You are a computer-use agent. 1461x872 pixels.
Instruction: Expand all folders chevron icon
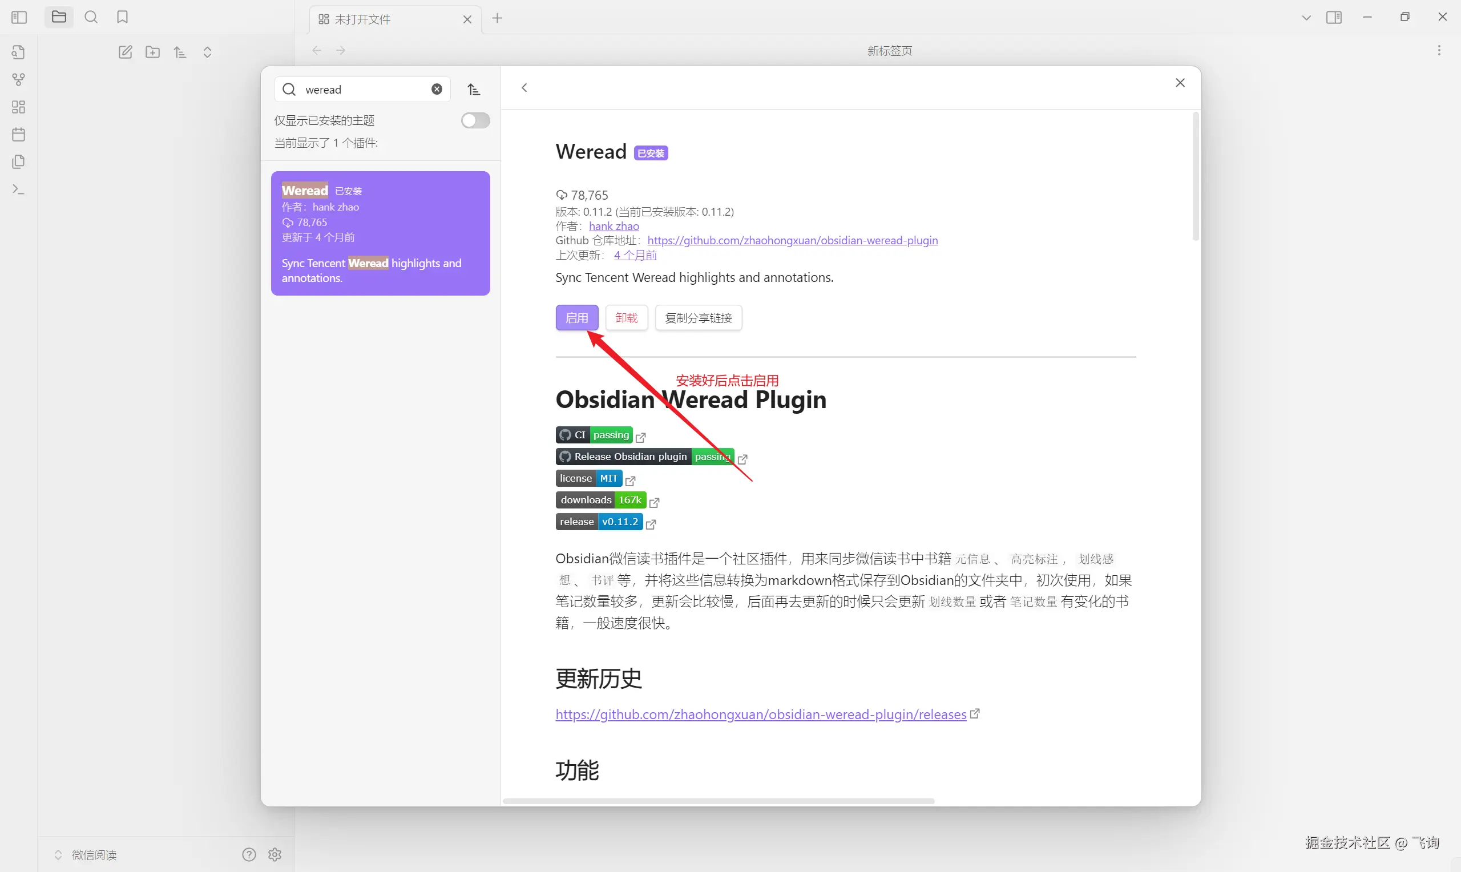coord(207,53)
